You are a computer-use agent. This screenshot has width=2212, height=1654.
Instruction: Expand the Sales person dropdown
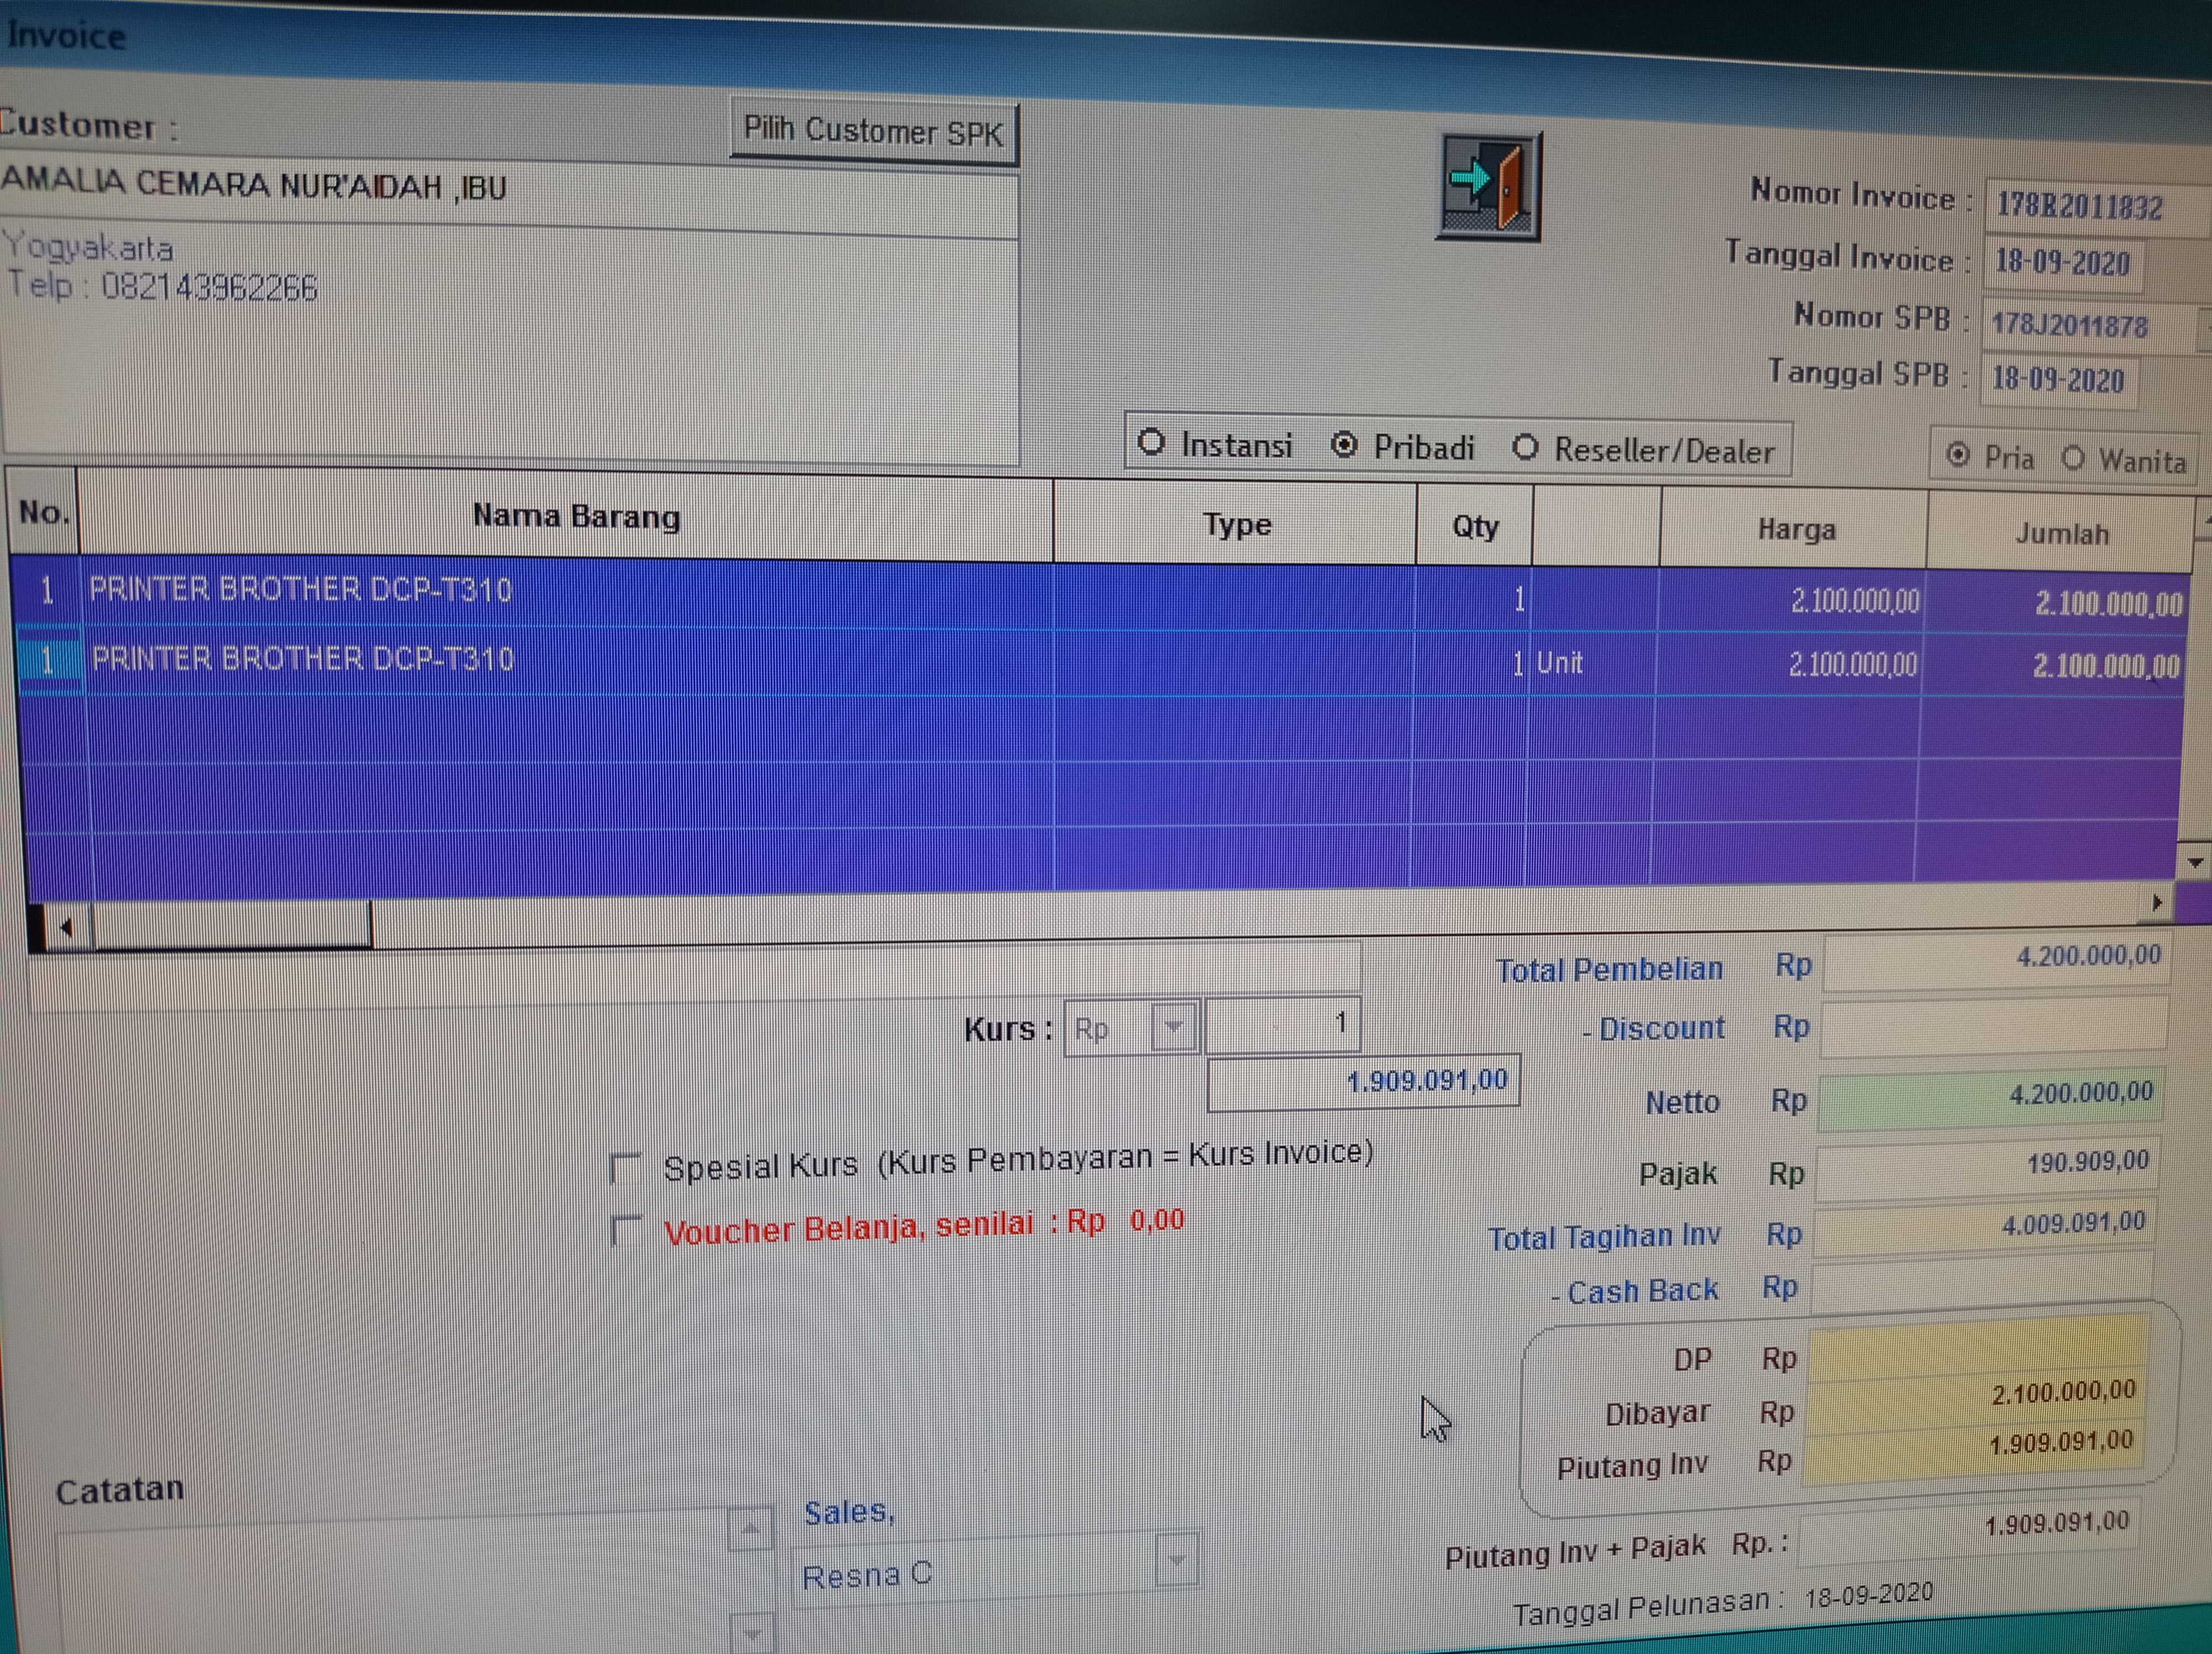pos(1176,1559)
